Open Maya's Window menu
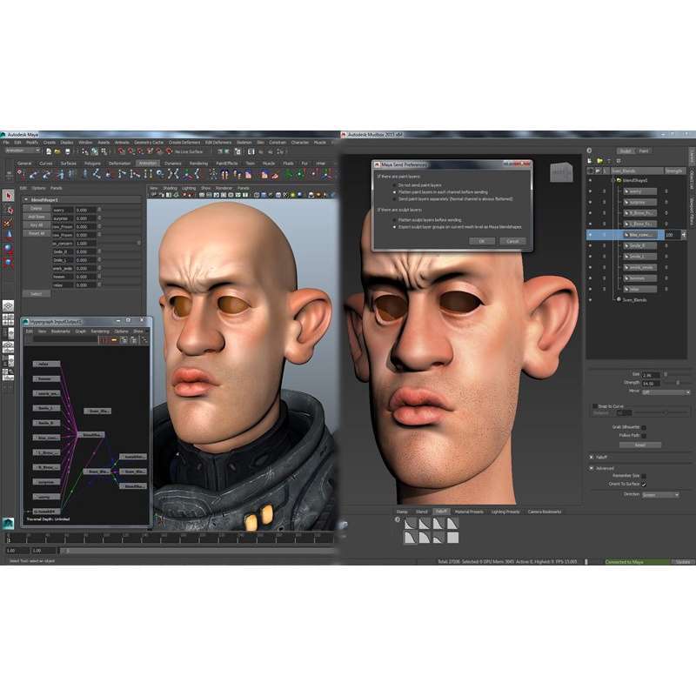The image size is (696, 696). pos(85,143)
